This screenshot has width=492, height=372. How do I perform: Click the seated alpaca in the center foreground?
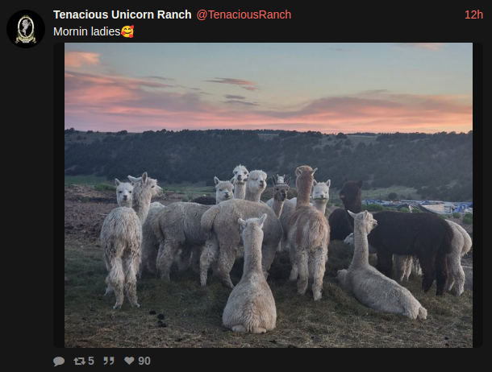click(250, 275)
